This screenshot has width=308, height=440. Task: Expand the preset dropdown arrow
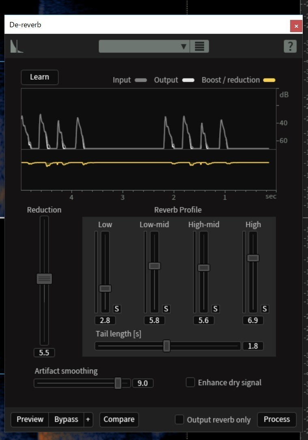click(x=183, y=46)
